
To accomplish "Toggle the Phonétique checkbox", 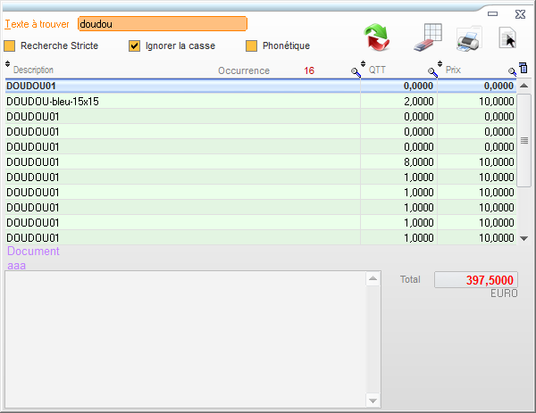I will click(x=252, y=45).
